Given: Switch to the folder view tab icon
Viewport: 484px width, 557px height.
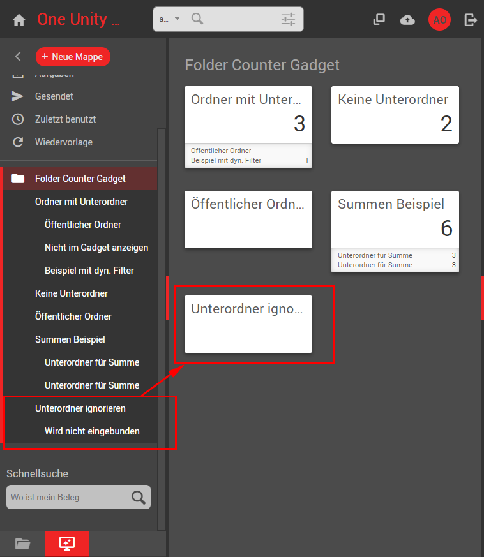Looking at the screenshot, I should point(22,544).
